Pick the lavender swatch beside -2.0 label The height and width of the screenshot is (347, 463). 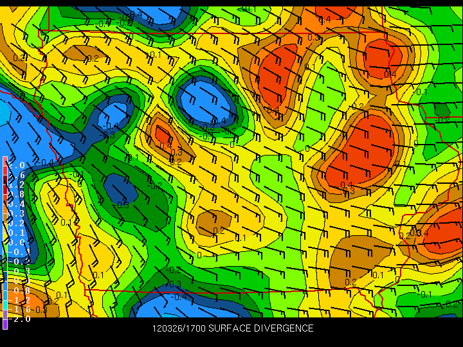5,314
